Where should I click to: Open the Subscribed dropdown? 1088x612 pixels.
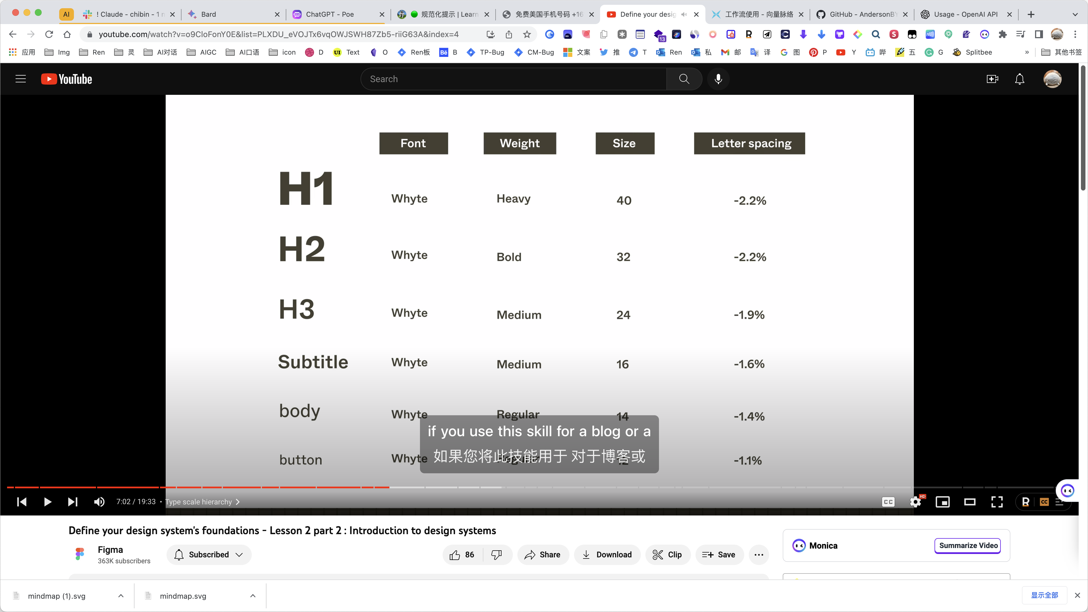pyautogui.click(x=209, y=555)
